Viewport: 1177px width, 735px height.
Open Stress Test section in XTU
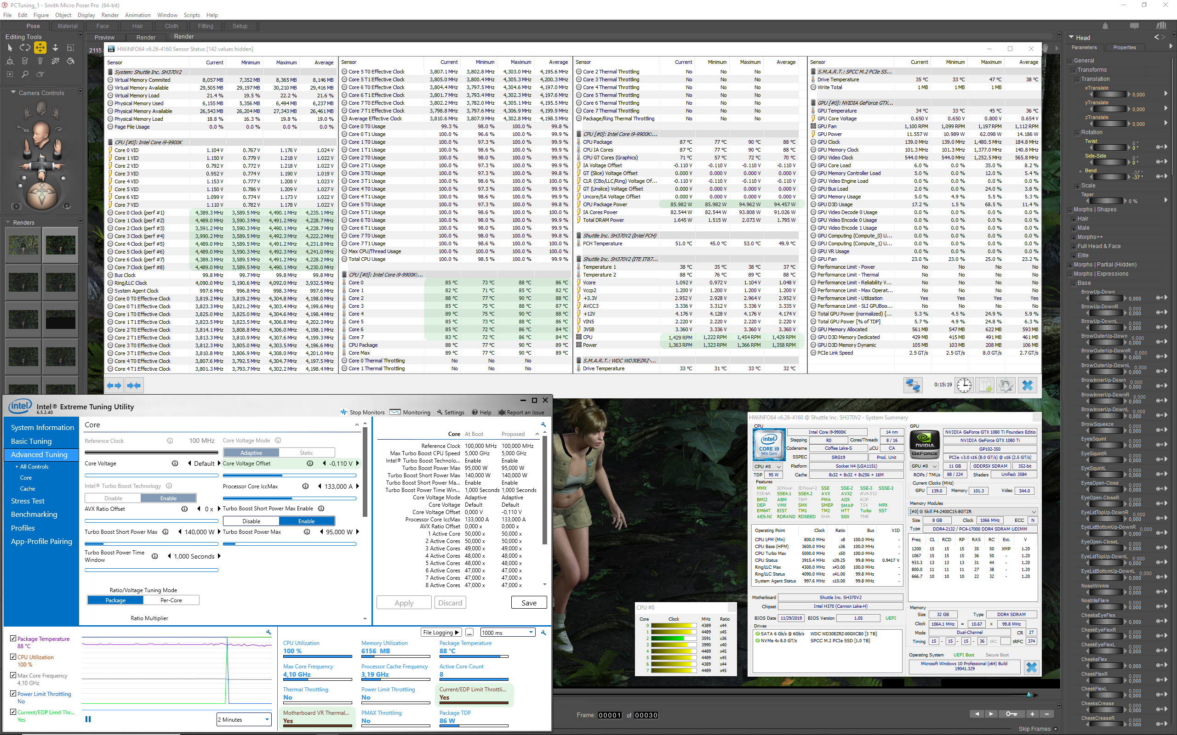tap(28, 501)
